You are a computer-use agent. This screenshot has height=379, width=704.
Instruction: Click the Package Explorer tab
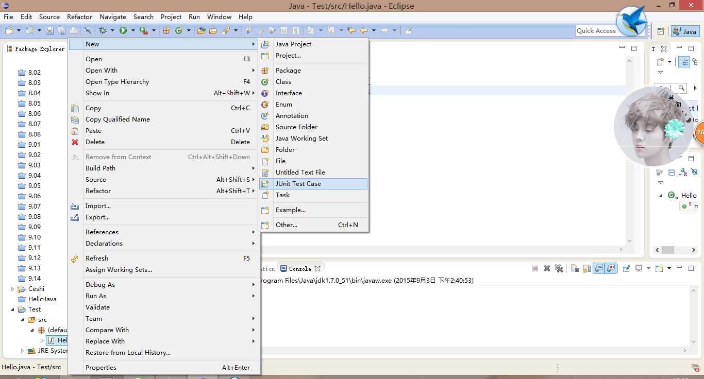(x=36, y=49)
